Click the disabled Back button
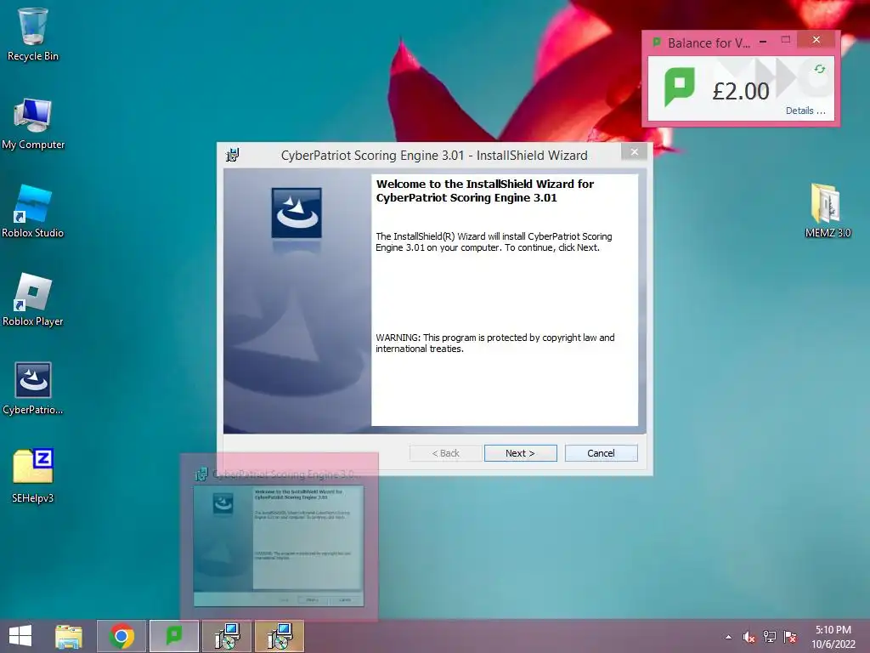Screen dimensions: 870x653 point(445,453)
